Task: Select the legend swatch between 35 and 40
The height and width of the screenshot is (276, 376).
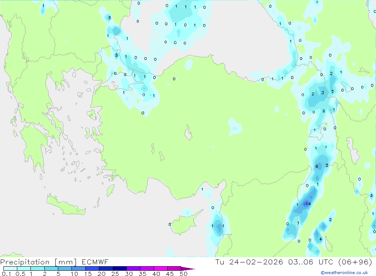Action: pos(147,268)
